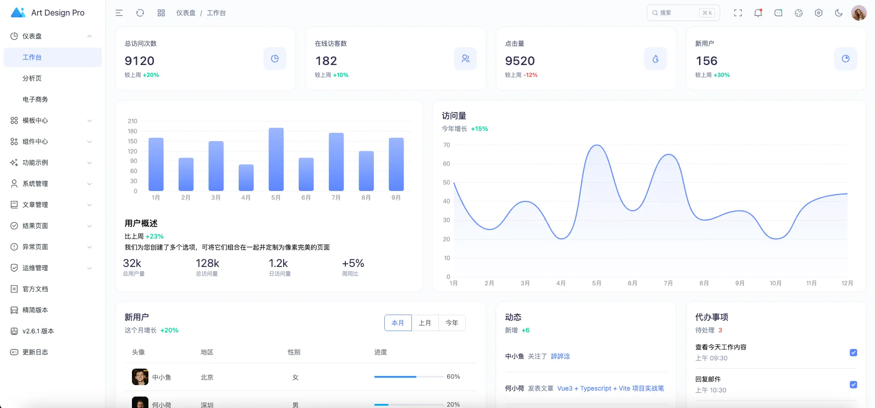Open 更新日志 sidebar entry
875x408 pixels.
pyautogui.click(x=53, y=352)
